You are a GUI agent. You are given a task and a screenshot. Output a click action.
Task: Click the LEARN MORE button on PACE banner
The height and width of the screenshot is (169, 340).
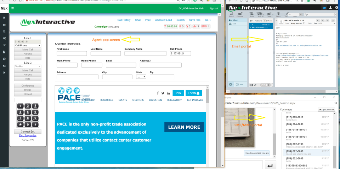click(x=184, y=127)
